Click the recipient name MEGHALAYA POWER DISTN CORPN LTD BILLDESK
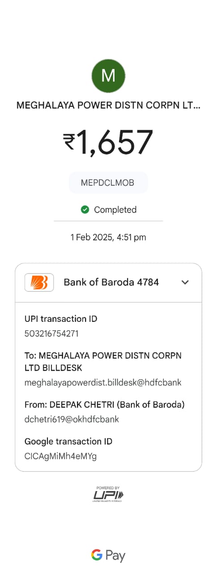This screenshot has width=217, height=573. (x=103, y=362)
